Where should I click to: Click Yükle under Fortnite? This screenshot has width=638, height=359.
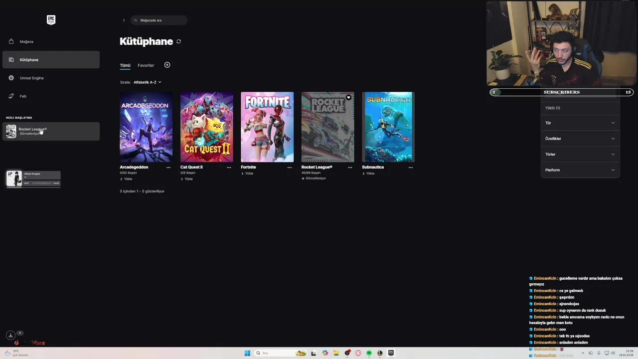(247, 174)
